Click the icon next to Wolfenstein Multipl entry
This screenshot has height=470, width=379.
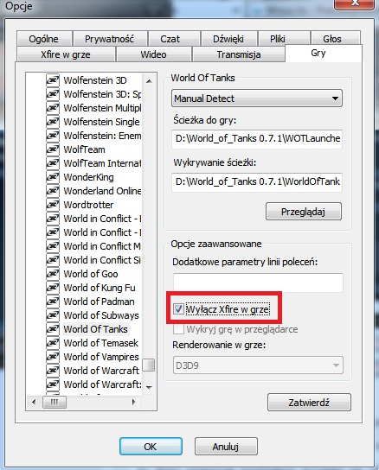[x=53, y=108]
